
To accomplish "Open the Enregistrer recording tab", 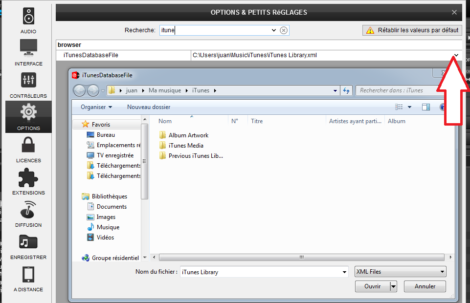I will click(x=28, y=246).
